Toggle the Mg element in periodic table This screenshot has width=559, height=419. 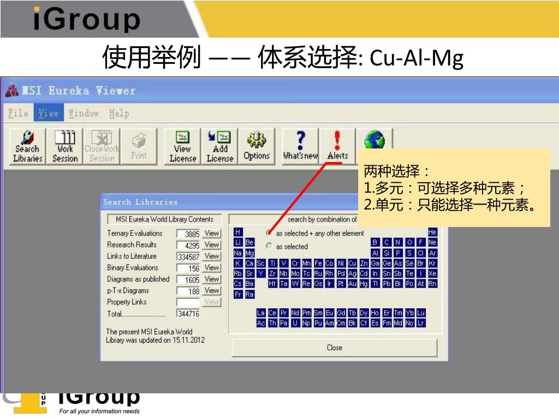(249, 253)
